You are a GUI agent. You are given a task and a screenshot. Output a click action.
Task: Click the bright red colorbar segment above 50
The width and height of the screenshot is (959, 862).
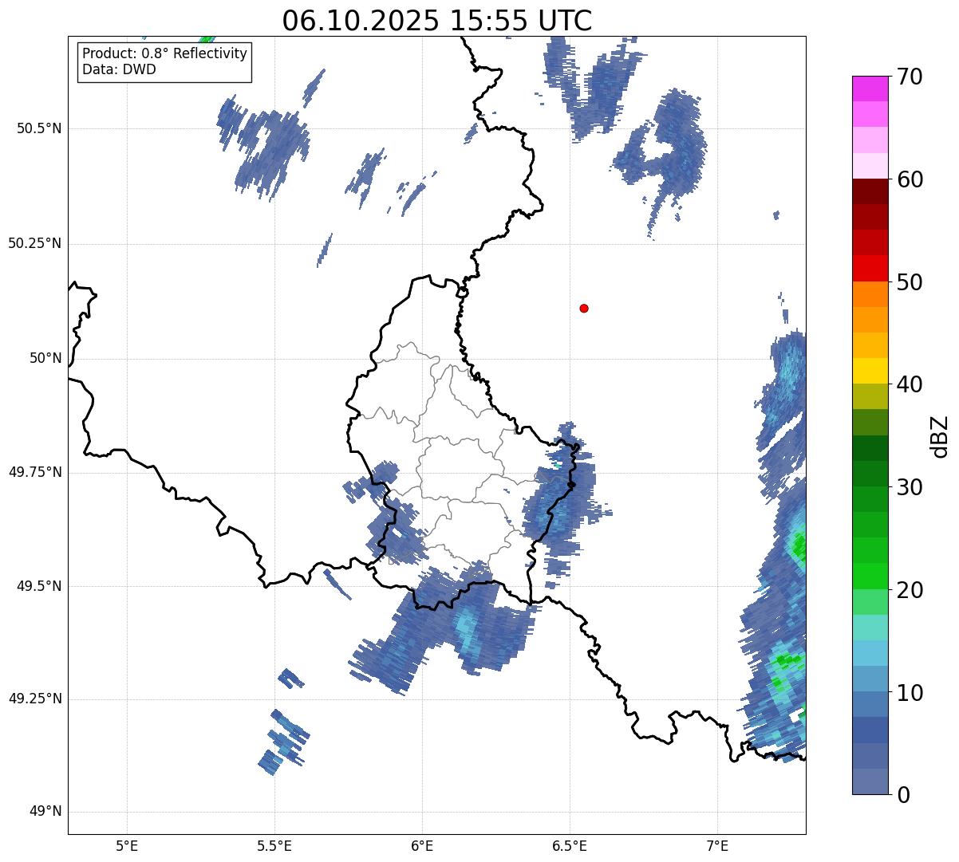pos(870,268)
